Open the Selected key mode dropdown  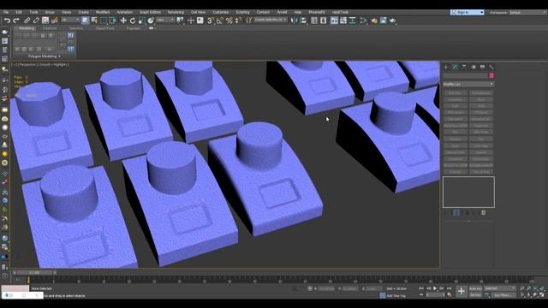coord(500,288)
